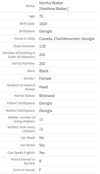The width and height of the screenshot is (100, 174).
Task: Click the Can Read value No
Action: [42, 138]
